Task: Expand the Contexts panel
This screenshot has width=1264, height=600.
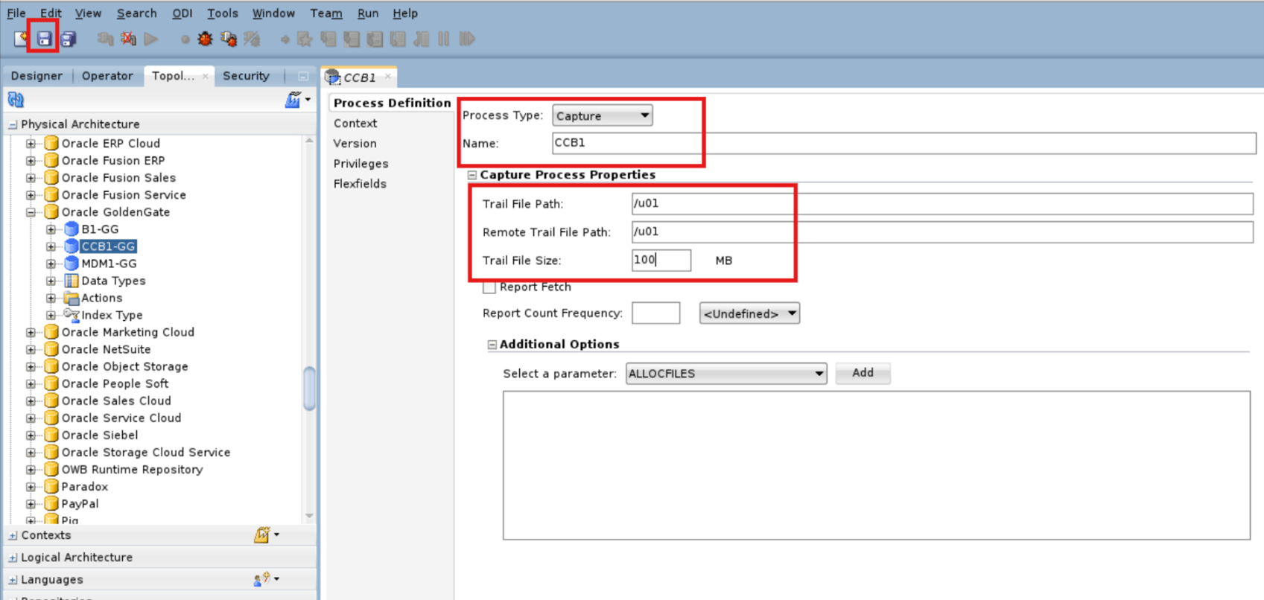Action: (13, 536)
